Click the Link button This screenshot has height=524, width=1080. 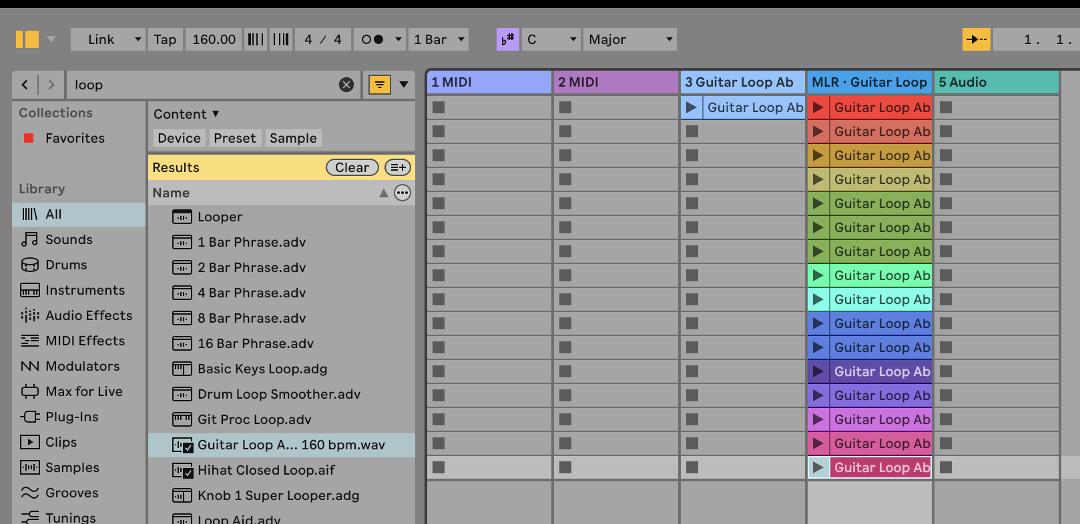click(x=101, y=39)
